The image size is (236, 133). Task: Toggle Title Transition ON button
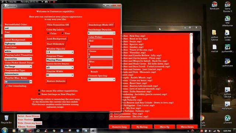click(58, 25)
